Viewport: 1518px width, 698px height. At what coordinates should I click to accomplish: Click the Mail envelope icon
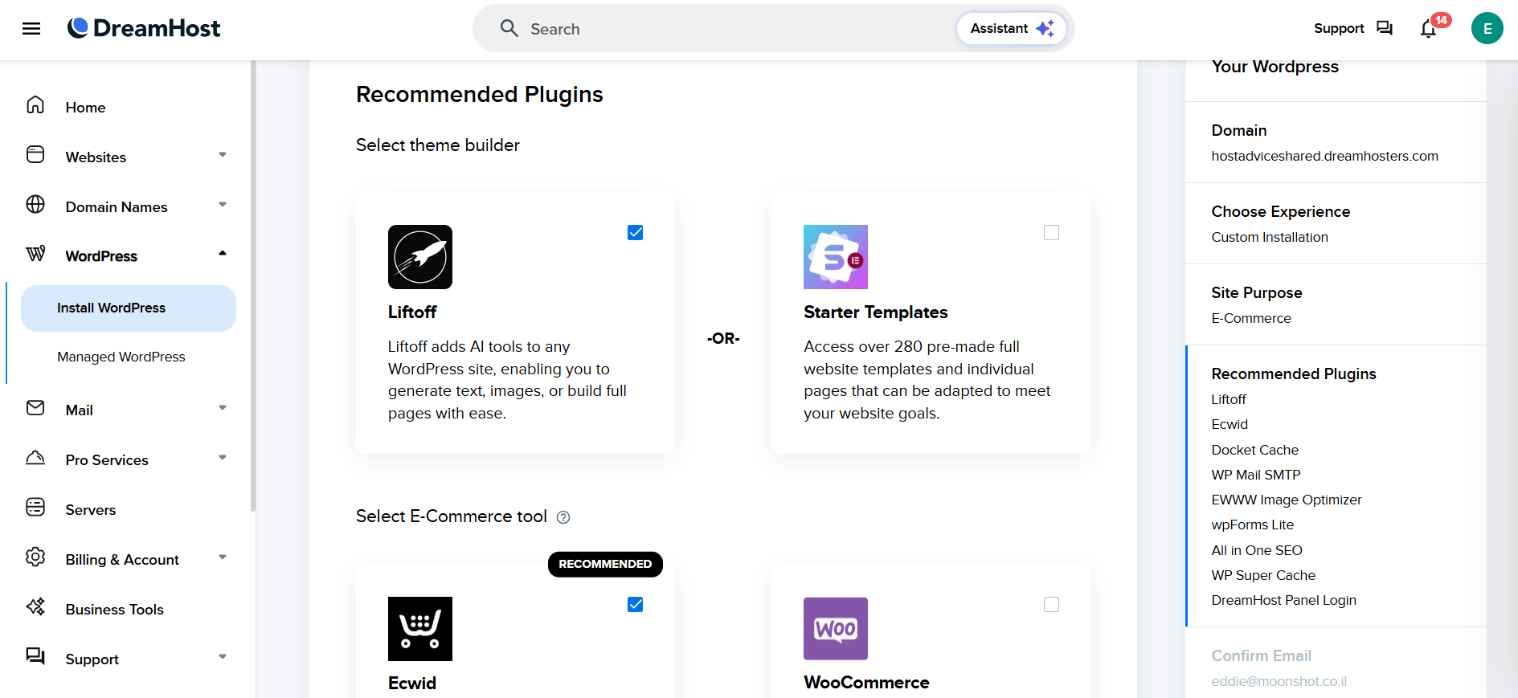click(x=35, y=408)
